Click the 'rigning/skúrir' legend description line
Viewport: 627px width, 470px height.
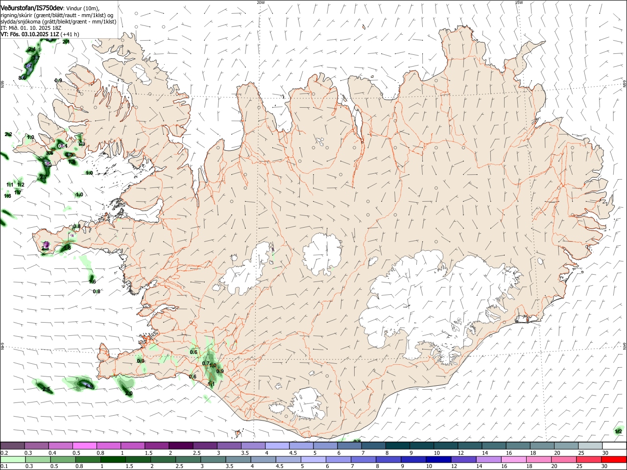click(x=57, y=15)
